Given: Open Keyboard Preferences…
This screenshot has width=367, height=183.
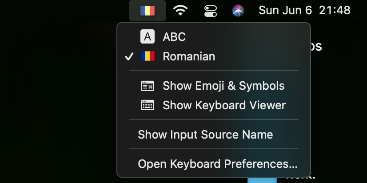Looking at the screenshot, I should point(217,164).
